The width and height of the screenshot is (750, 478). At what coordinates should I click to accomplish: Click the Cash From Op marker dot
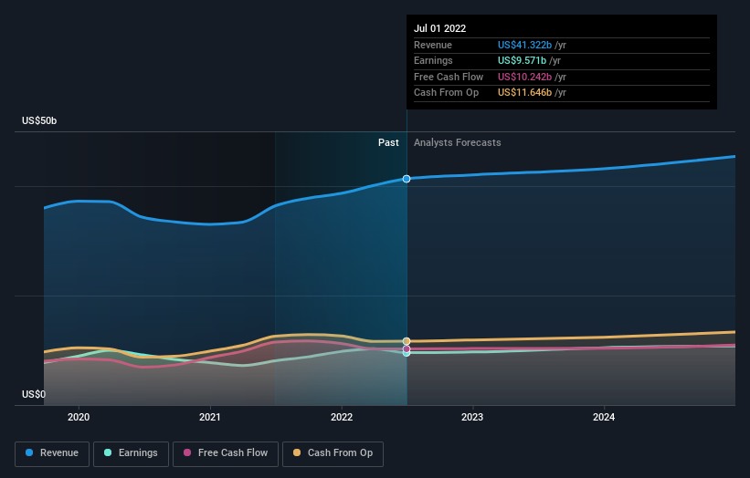(407, 341)
